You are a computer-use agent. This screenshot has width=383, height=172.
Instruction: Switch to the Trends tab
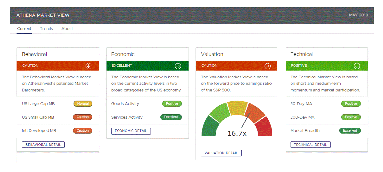tap(46, 29)
